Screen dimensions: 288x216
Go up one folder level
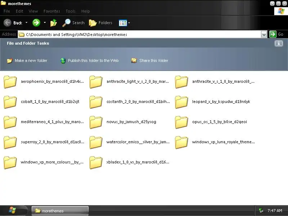(53, 23)
